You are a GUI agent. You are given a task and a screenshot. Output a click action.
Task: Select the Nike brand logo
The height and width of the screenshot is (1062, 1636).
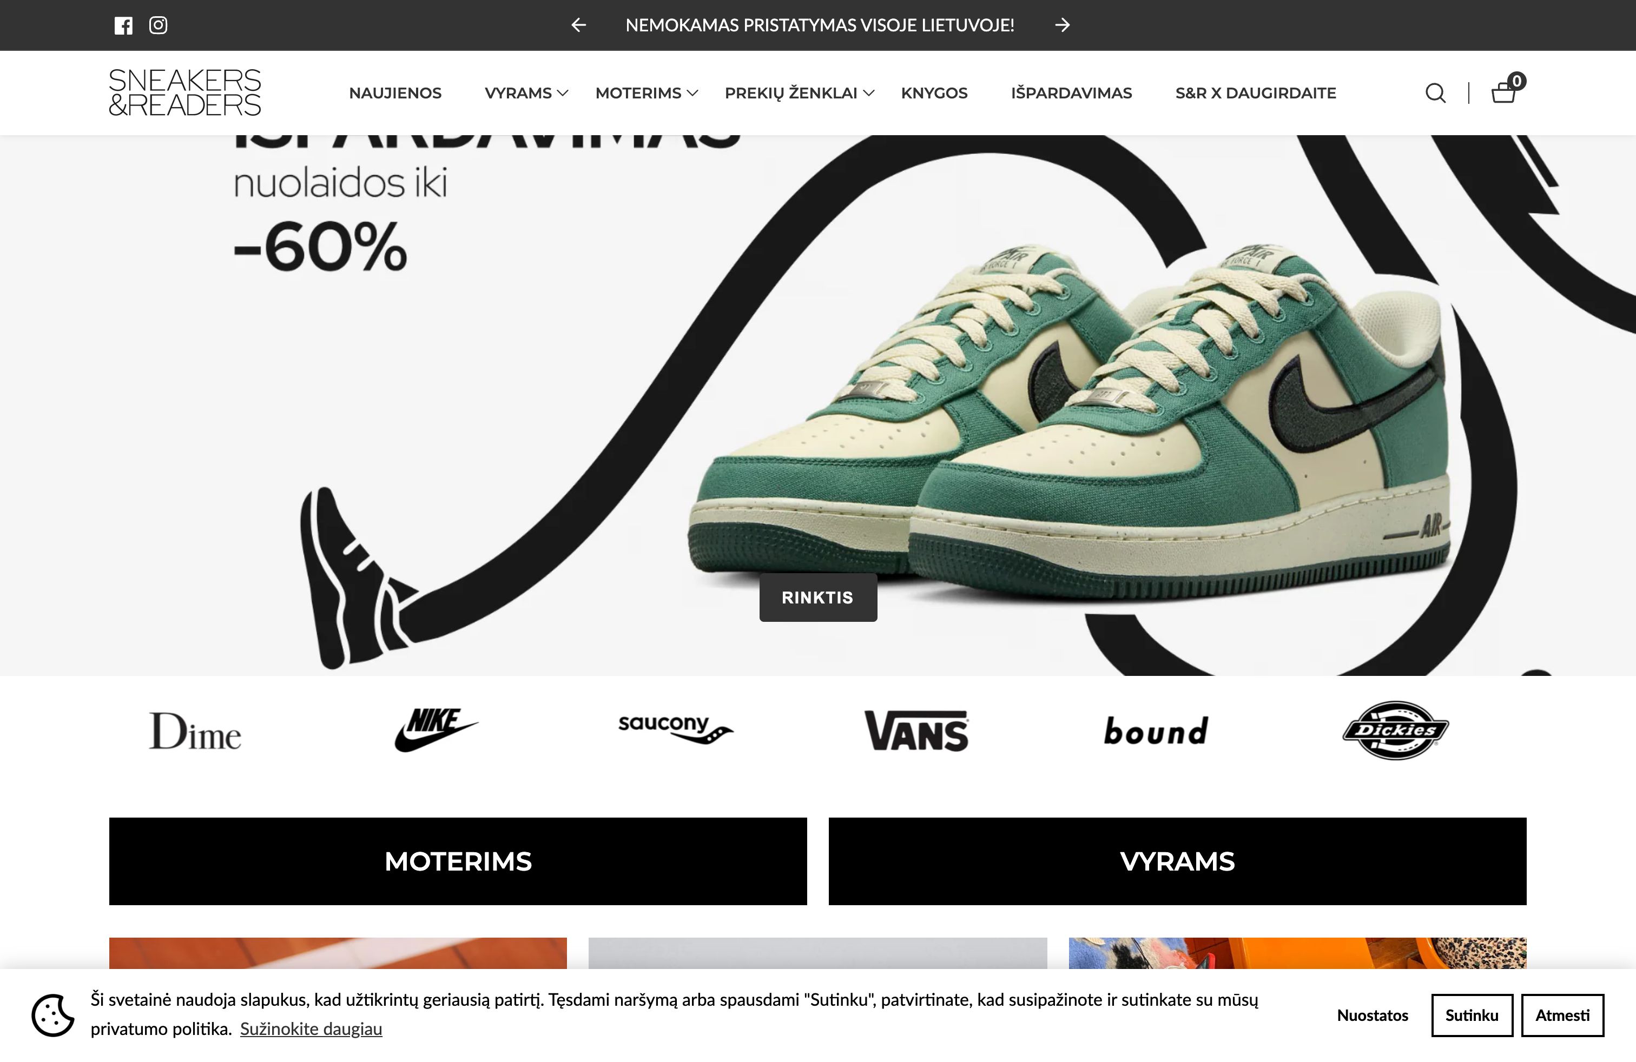pos(437,729)
